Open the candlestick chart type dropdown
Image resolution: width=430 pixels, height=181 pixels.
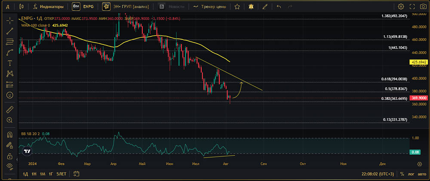pyautogui.click(x=21, y=6)
